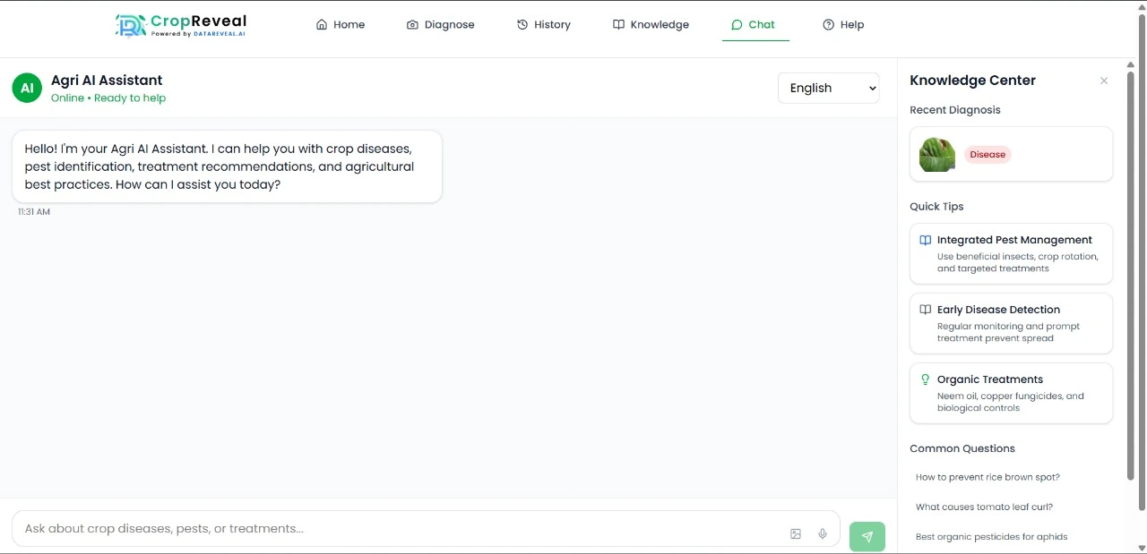Screen dimensions: 1147x554
Task: Open the English language dropdown
Action: click(x=827, y=88)
